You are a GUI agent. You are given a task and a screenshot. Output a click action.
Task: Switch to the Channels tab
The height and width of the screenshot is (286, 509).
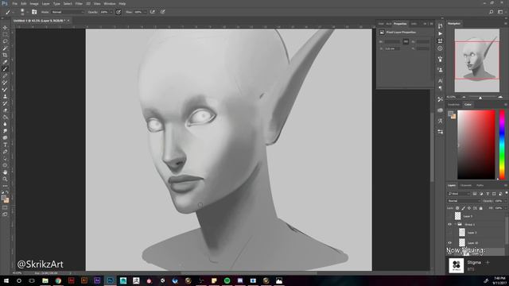click(x=466, y=185)
